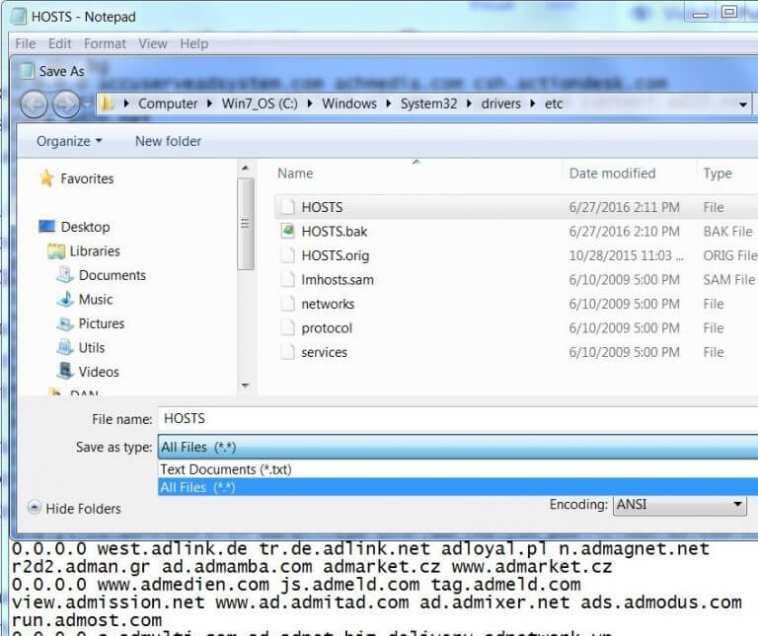Click the Pictures library icon

point(65,323)
